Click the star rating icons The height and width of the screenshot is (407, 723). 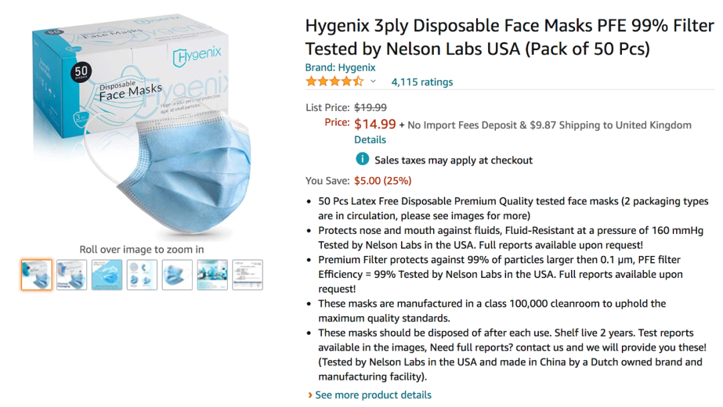pos(334,82)
